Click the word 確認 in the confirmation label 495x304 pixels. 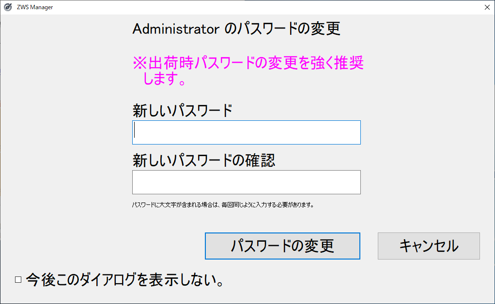262,160
